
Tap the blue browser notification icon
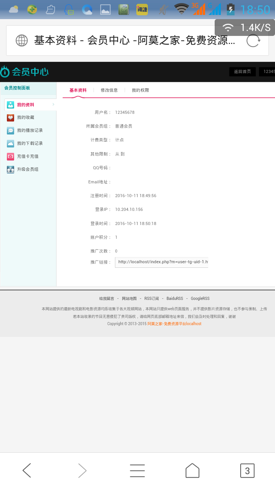[x=87, y=10]
